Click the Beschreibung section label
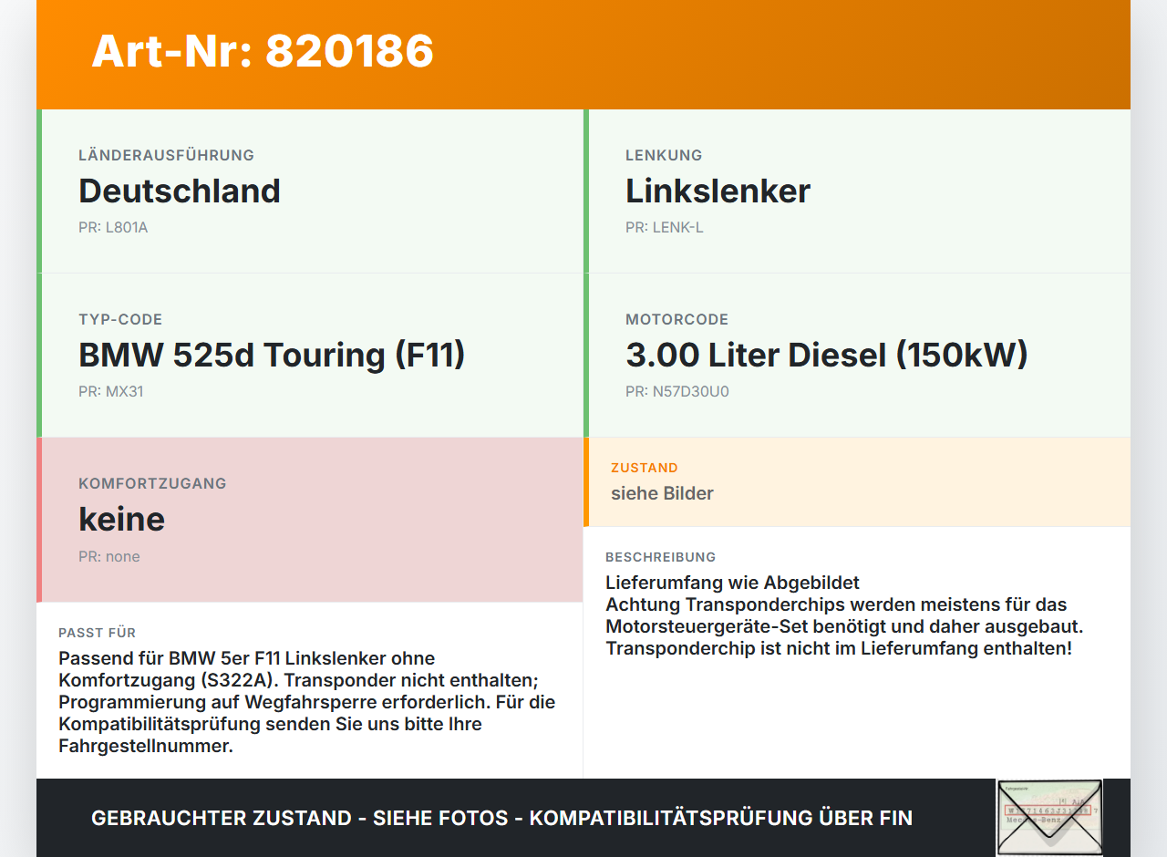 [x=661, y=557]
